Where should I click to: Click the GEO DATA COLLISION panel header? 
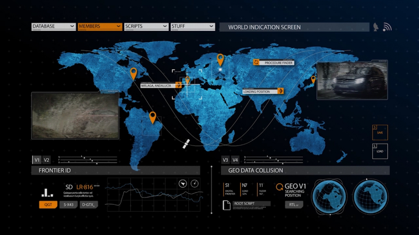[x=305, y=171]
